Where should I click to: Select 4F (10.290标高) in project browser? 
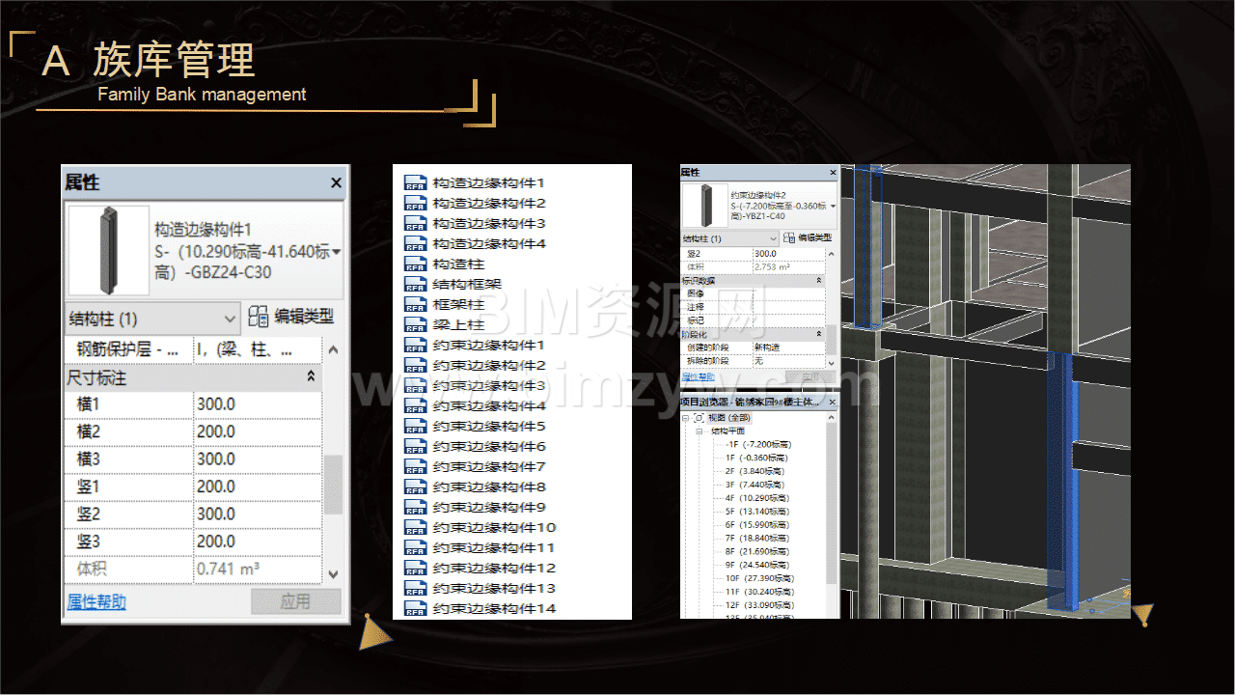coord(756,498)
